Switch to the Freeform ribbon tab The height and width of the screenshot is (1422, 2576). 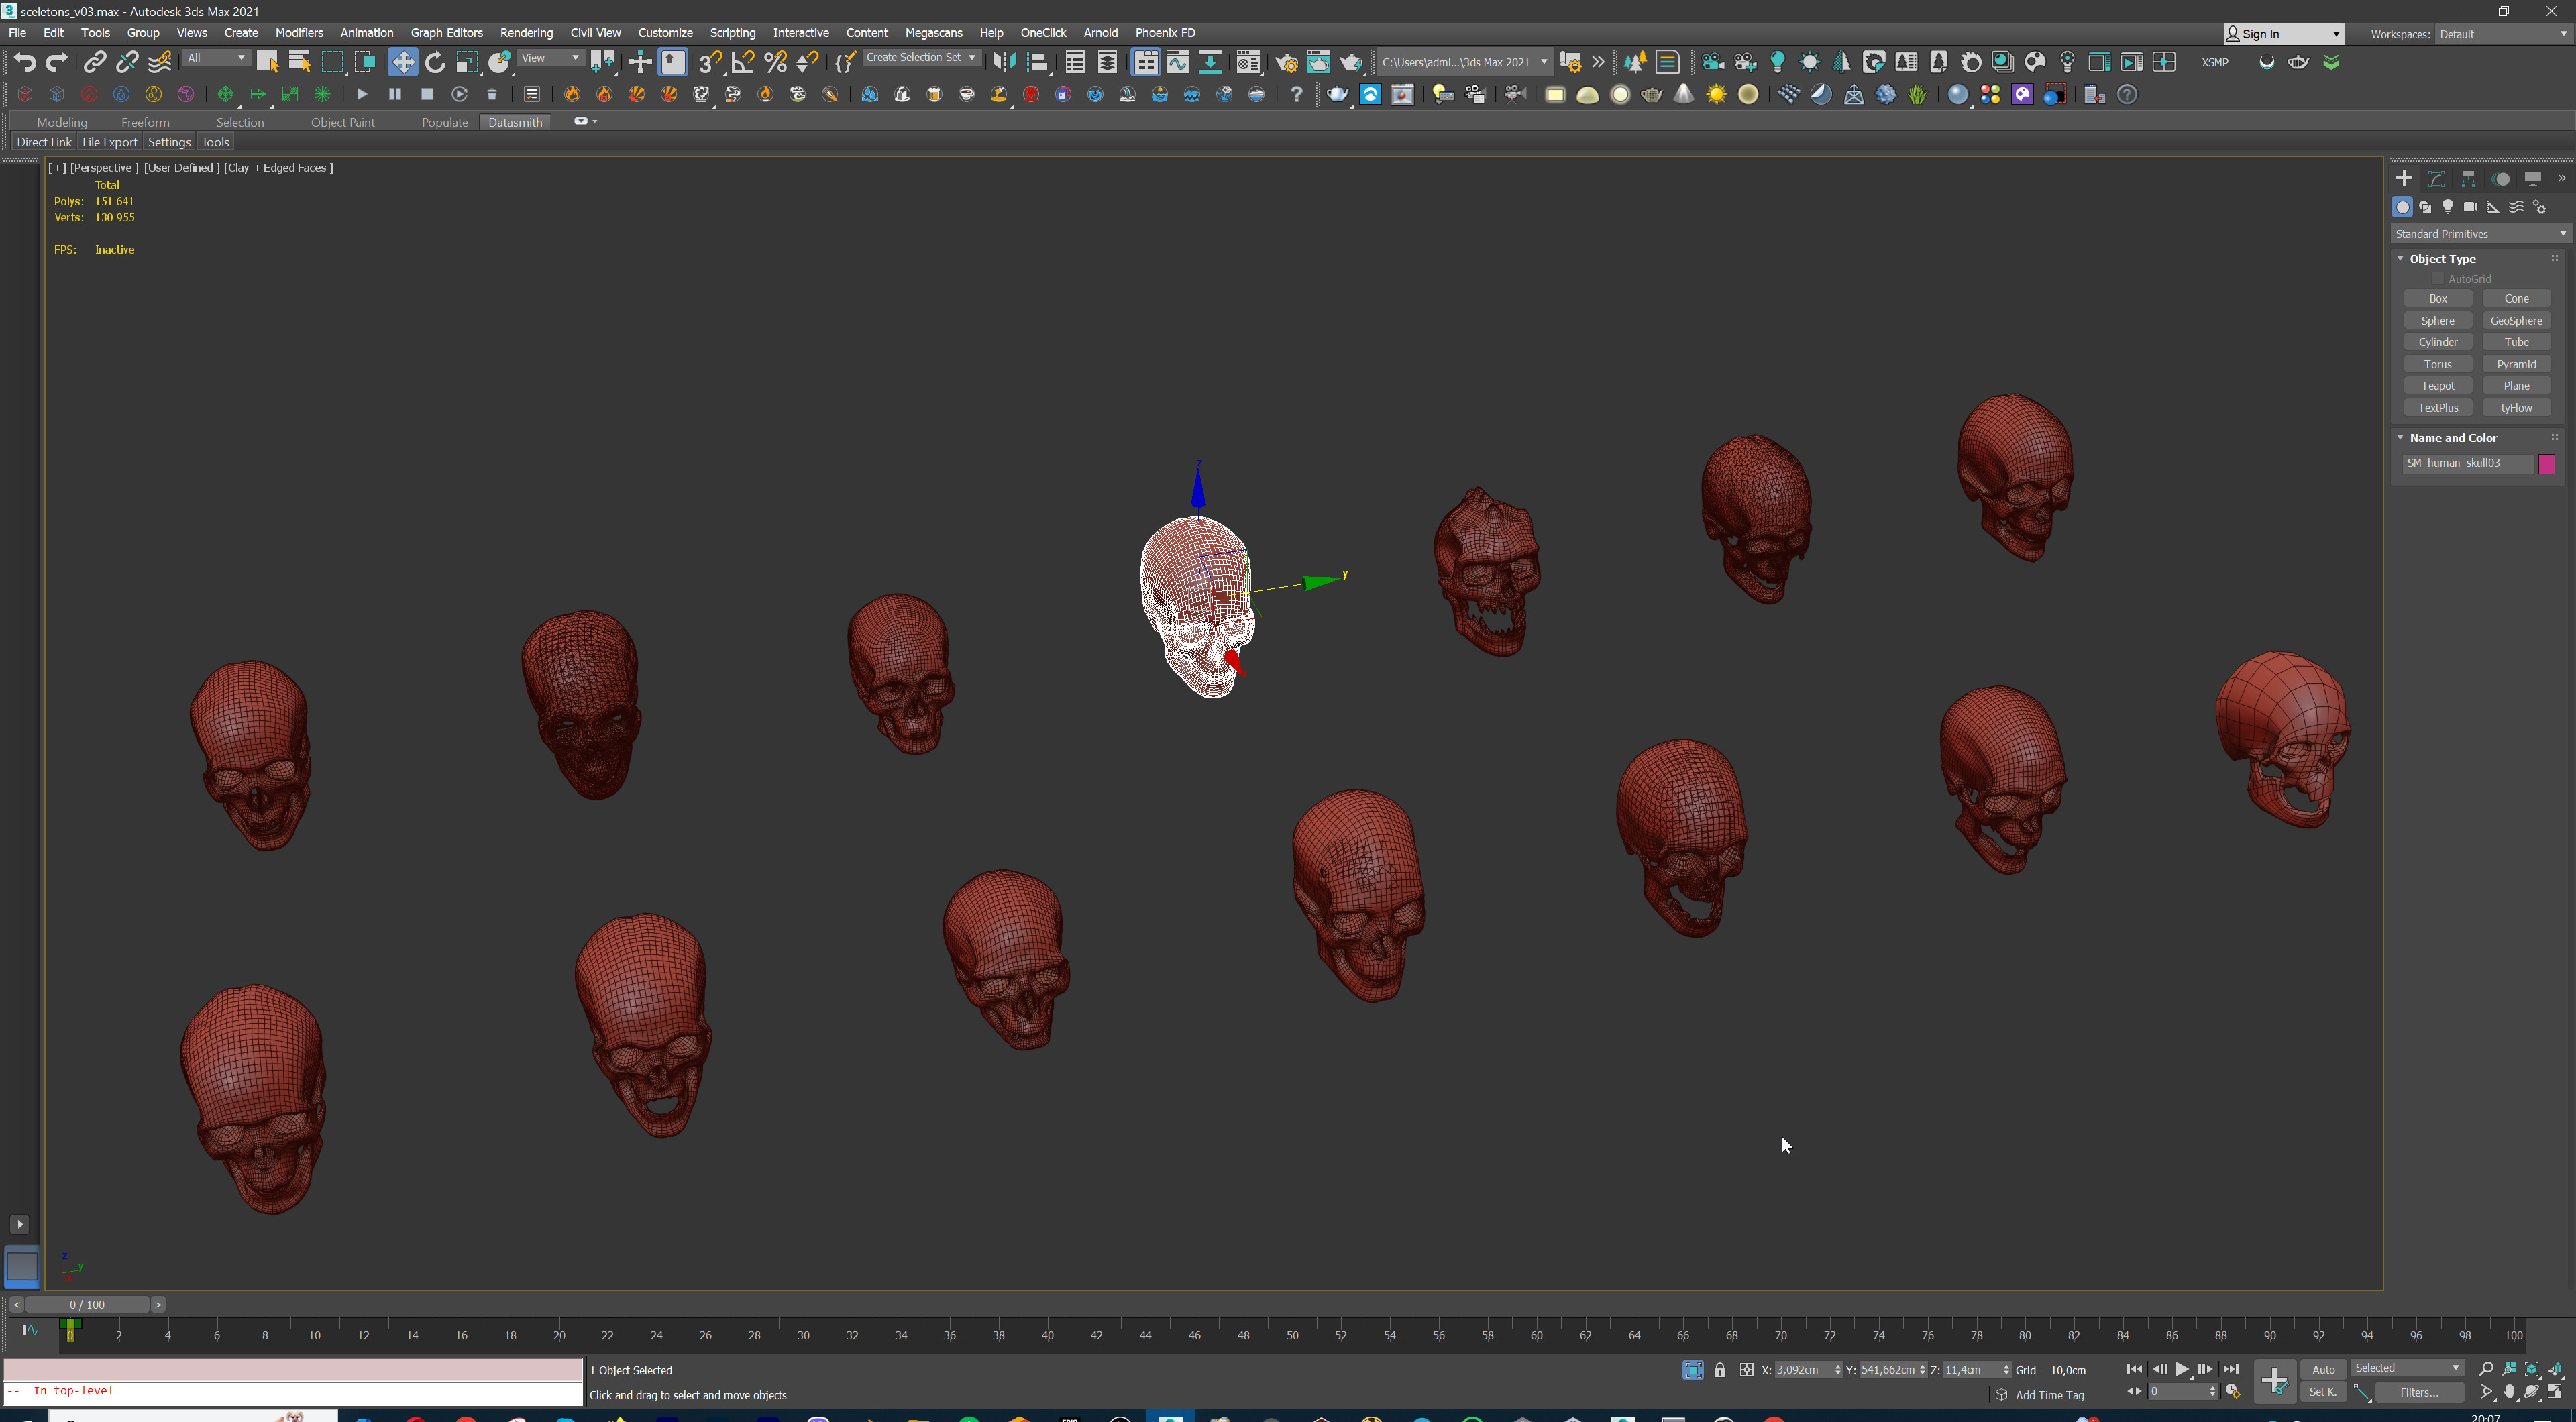coord(145,122)
